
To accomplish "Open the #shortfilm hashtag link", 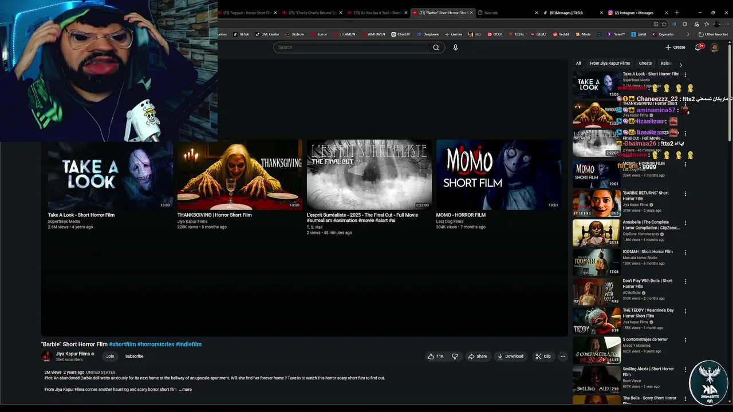I will point(123,344).
